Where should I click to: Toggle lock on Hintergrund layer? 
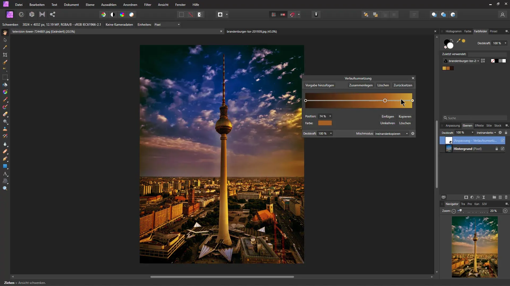click(x=497, y=149)
